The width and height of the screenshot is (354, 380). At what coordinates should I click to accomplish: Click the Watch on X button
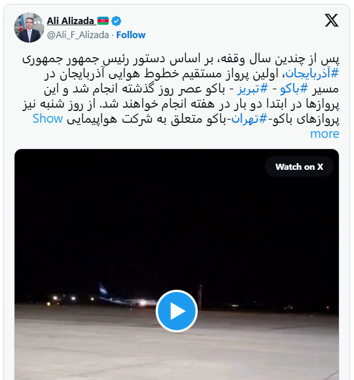pos(299,166)
